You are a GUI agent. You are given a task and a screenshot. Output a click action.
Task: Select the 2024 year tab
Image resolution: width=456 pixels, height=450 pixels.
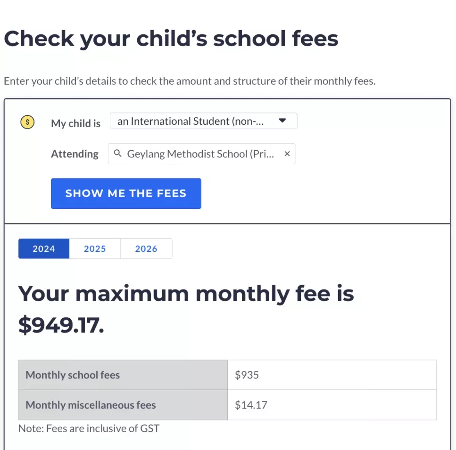click(x=44, y=249)
